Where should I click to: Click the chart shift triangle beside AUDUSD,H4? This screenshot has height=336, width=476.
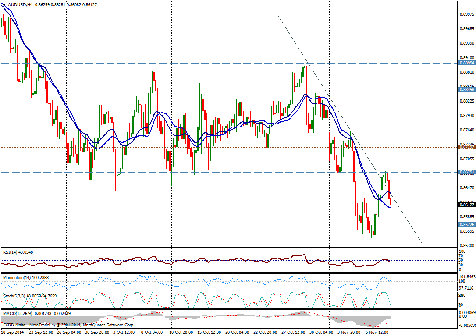[x=4, y=5]
